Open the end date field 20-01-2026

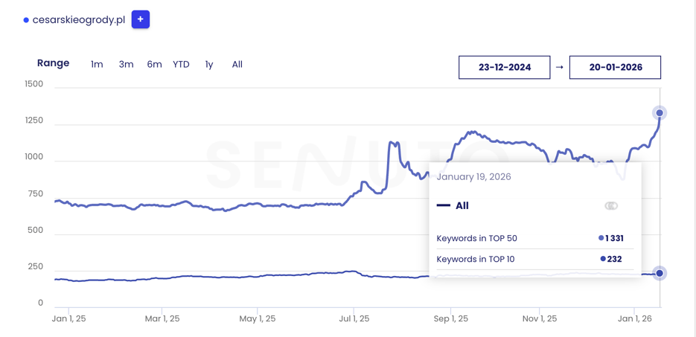(615, 67)
